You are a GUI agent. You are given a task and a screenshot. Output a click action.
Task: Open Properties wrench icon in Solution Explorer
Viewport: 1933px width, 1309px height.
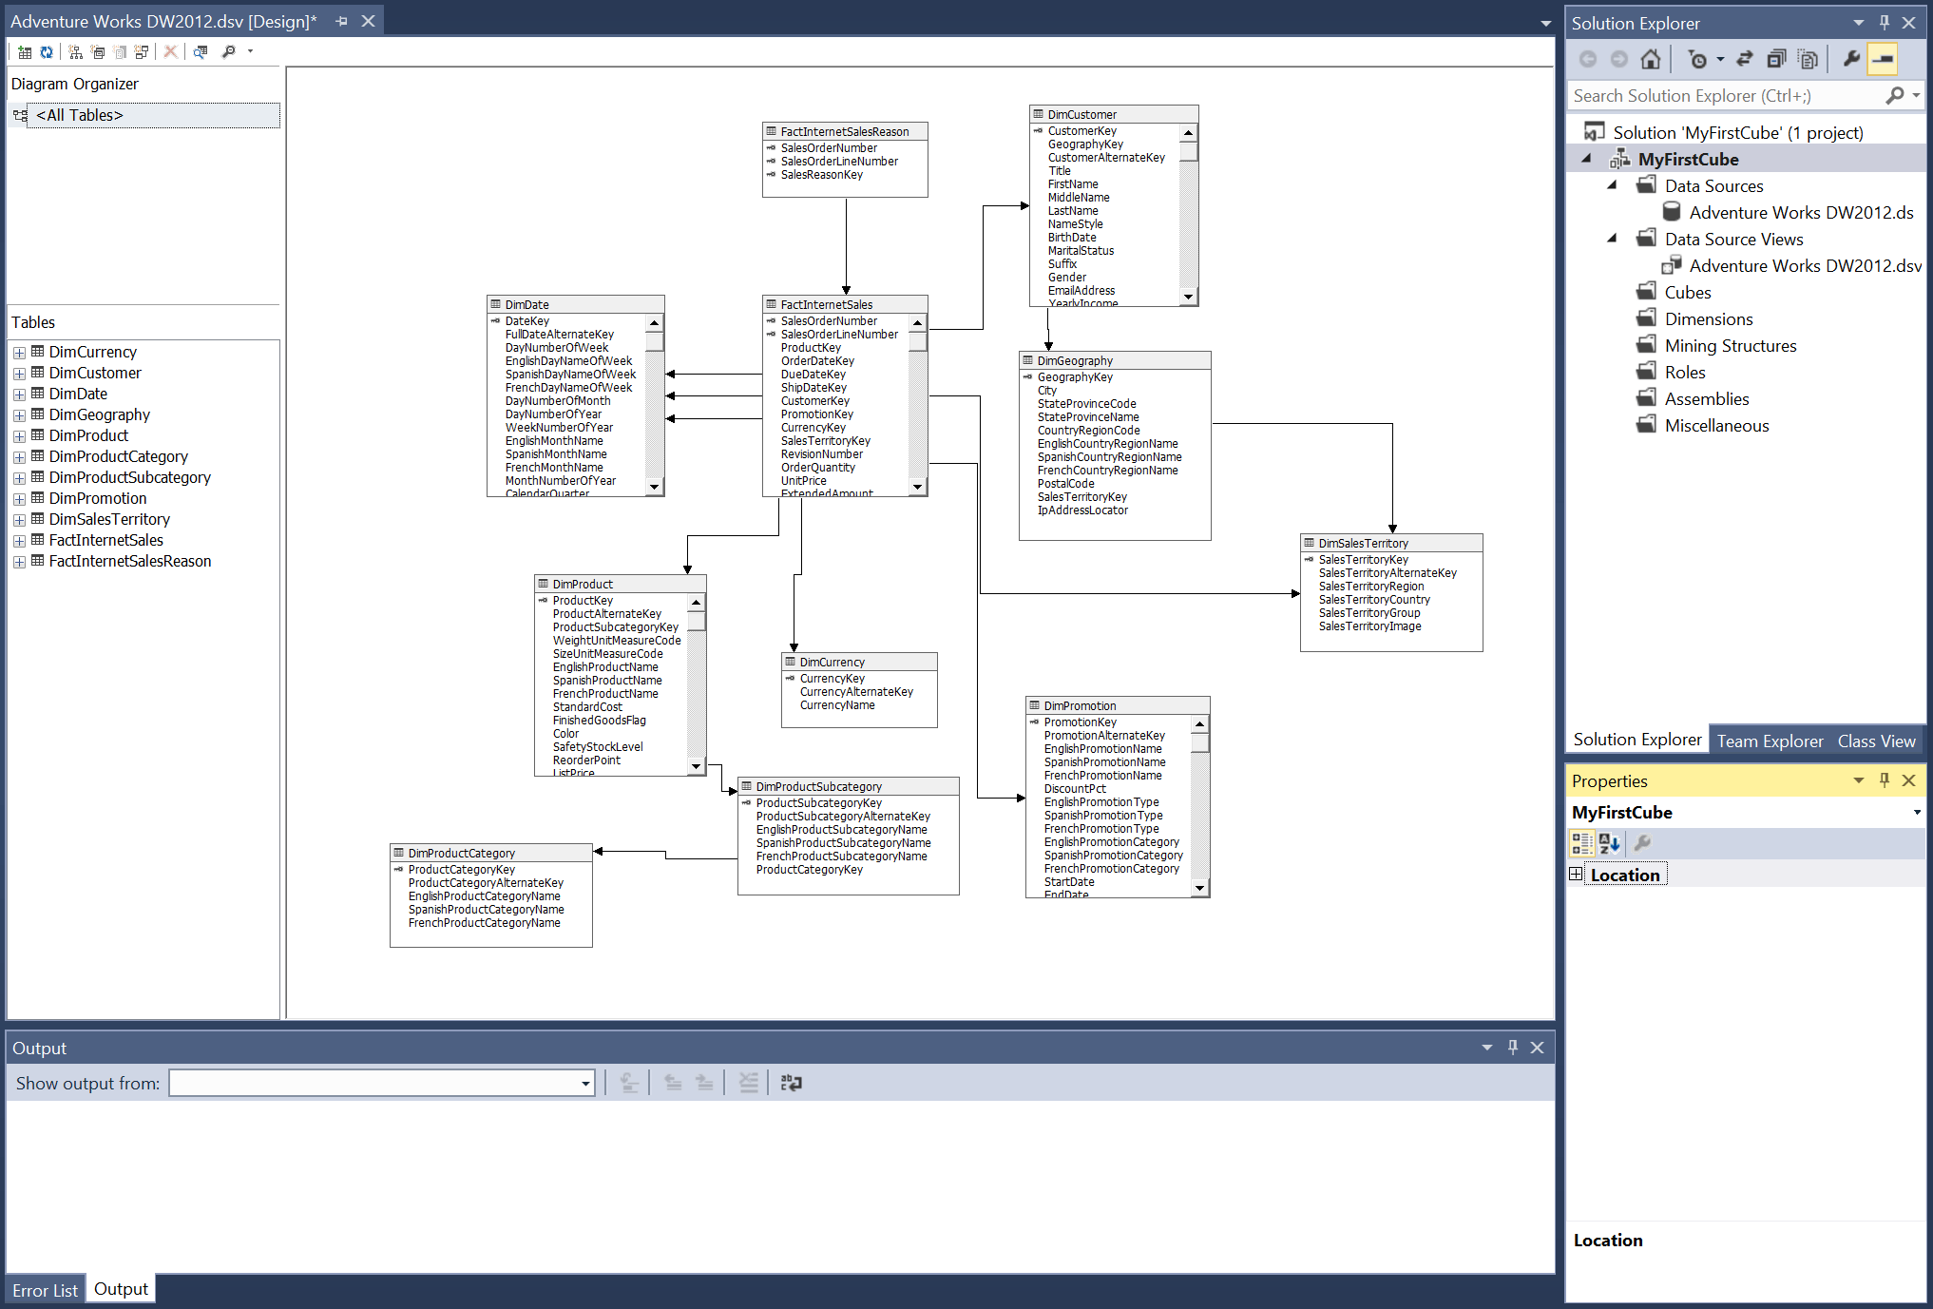1851,60
